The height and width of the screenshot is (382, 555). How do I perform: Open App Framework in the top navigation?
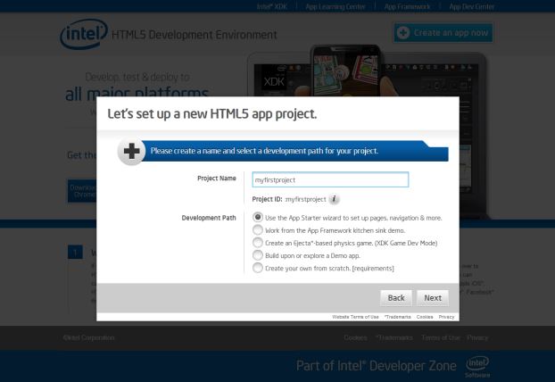pyautogui.click(x=407, y=6)
